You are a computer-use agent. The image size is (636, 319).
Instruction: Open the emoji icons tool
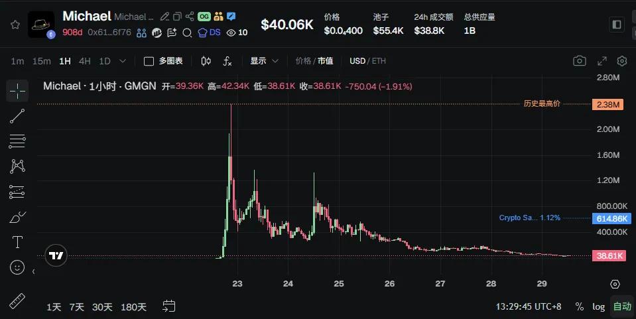(17, 267)
